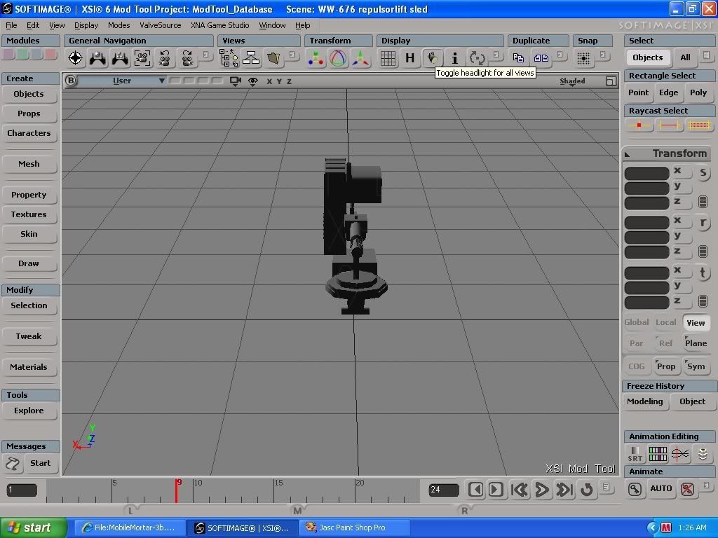
Task: Click the multiple duplicate icon
Action: [x=541, y=58]
